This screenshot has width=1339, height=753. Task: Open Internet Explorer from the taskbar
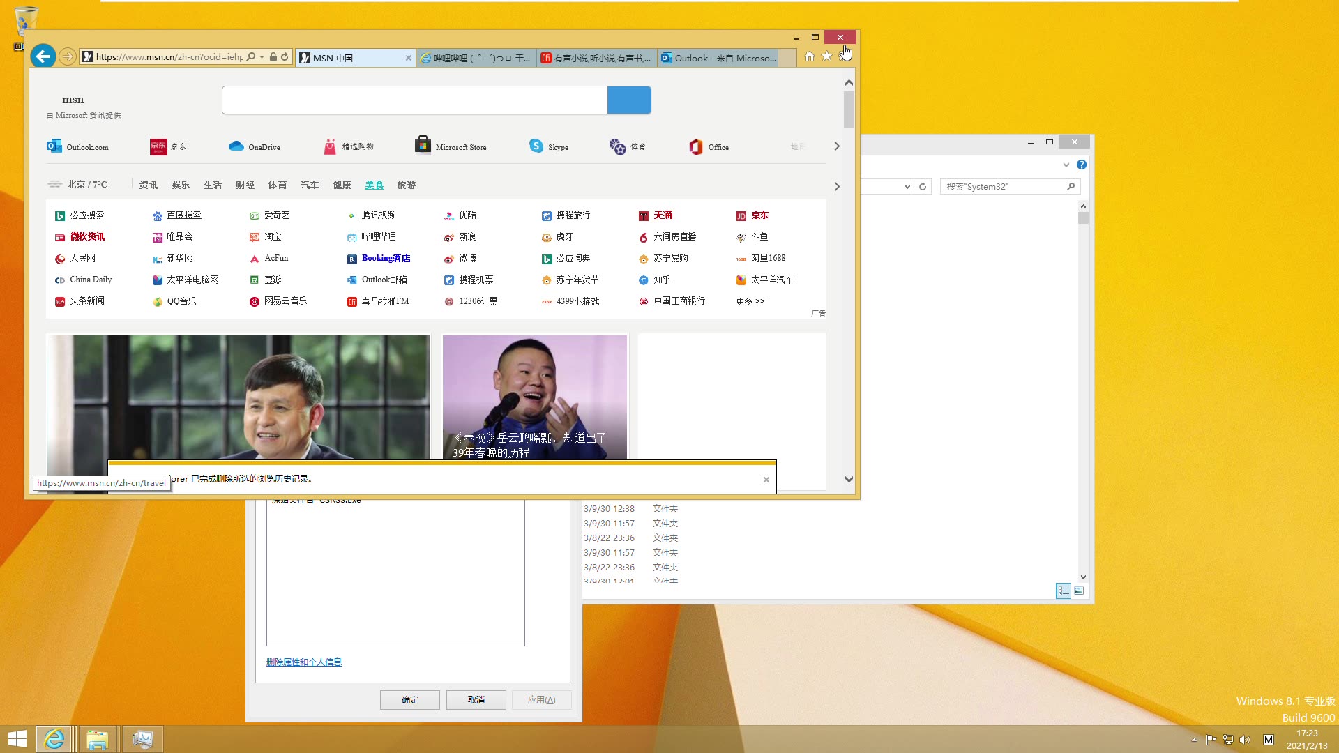[54, 739]
